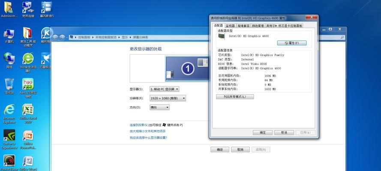381x171 pixels.
Task: Click 屏幕分辨率 in the address breadcrumb
Action: coord(141,37)
